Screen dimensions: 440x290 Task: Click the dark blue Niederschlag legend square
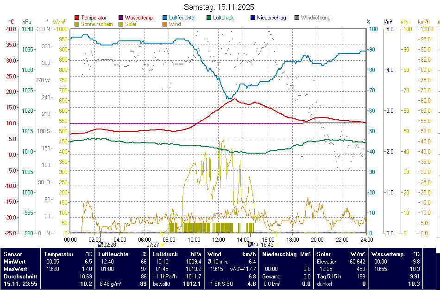click(253, 18)
